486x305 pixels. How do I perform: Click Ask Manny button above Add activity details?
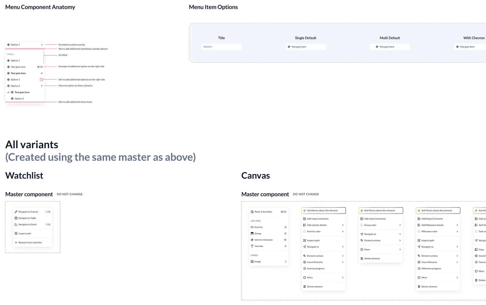(x=324, y=211)
